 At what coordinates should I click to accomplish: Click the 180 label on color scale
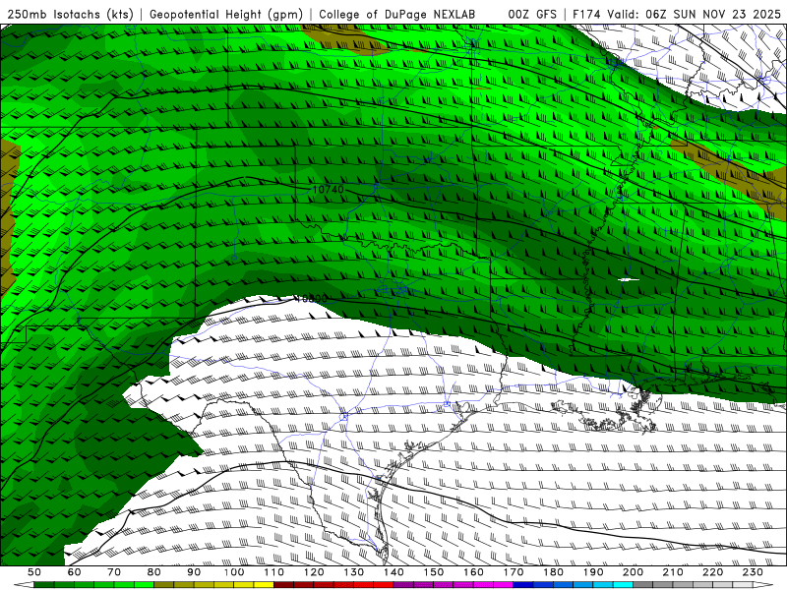(x=553, y=572)
